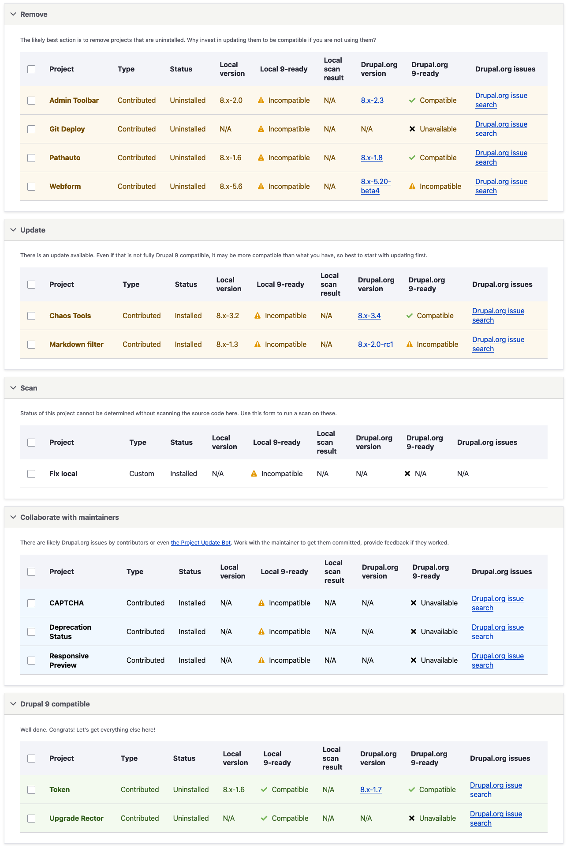The width and height of the screenshot is (567, 849).
Task: Open Pathauto 8.x-1.8 version link
Action: tap(372, 158)
